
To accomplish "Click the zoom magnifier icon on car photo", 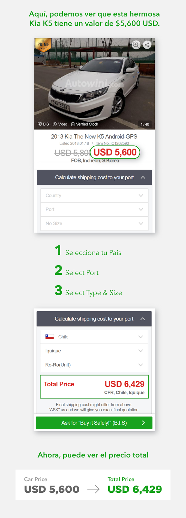I will pos(136,45).
